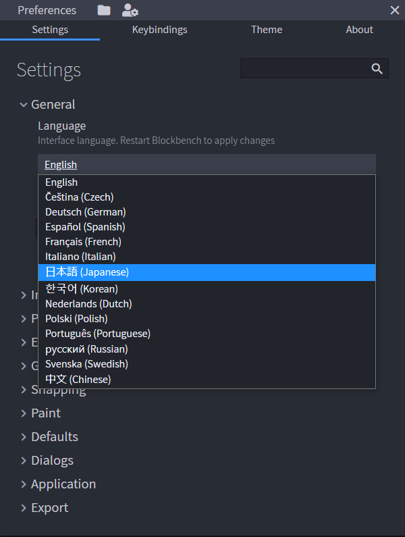
Task: Select 中文 (Chinese) language option
Action: (78, 380)
